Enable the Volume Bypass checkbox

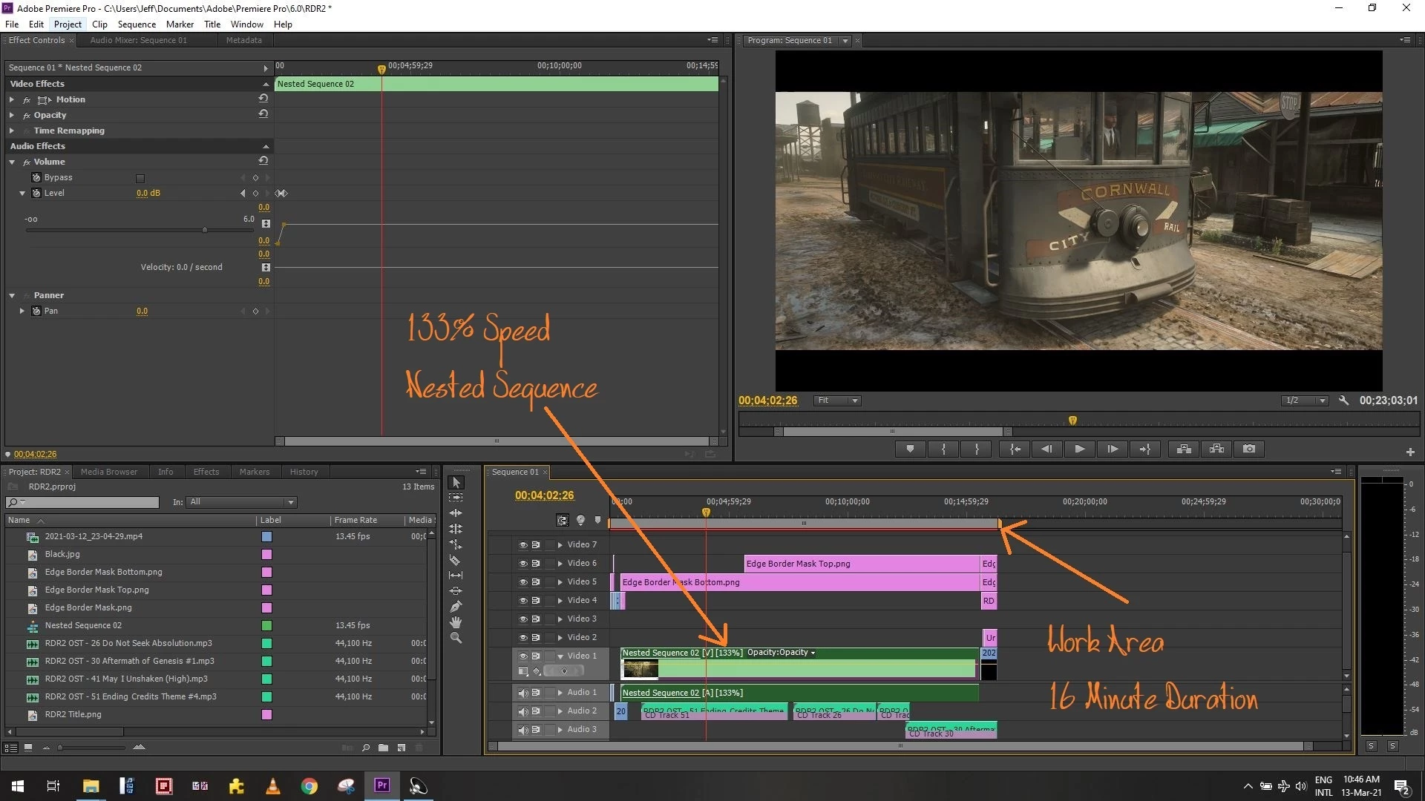[x=140, y=178]
